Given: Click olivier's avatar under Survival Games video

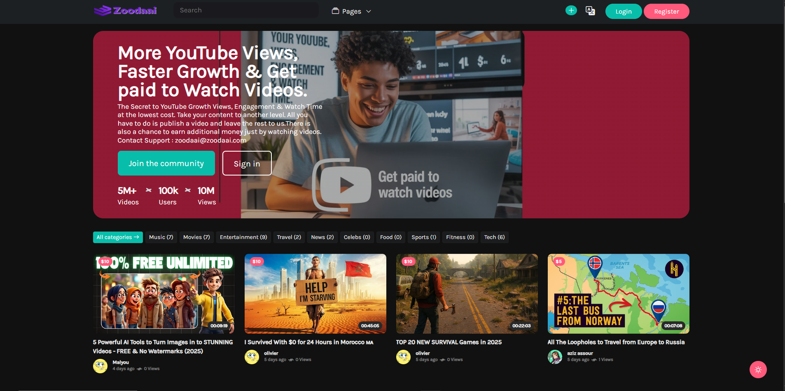Looking at the screenshot, I should pyautogui.click(x=403, y=357).
